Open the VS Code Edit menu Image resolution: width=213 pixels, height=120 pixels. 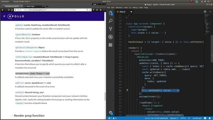(112, 8)
